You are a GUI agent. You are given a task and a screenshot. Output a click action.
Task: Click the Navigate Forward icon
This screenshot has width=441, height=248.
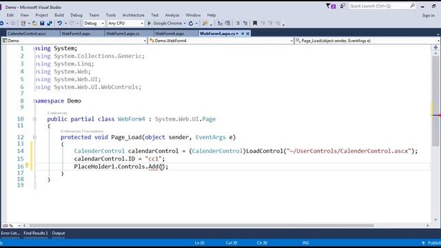pyautogui.click(x=13, y=23)
